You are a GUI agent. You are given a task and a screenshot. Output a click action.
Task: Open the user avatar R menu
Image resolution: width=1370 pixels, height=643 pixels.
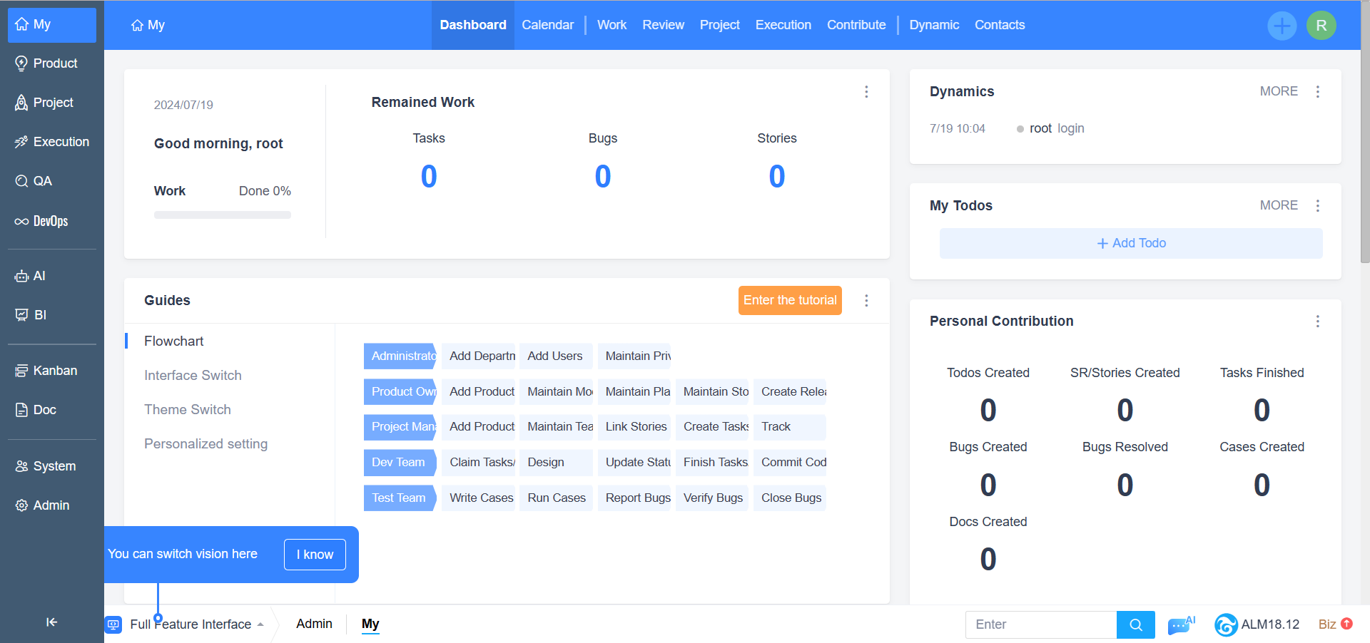click(x=1321, y=26)
